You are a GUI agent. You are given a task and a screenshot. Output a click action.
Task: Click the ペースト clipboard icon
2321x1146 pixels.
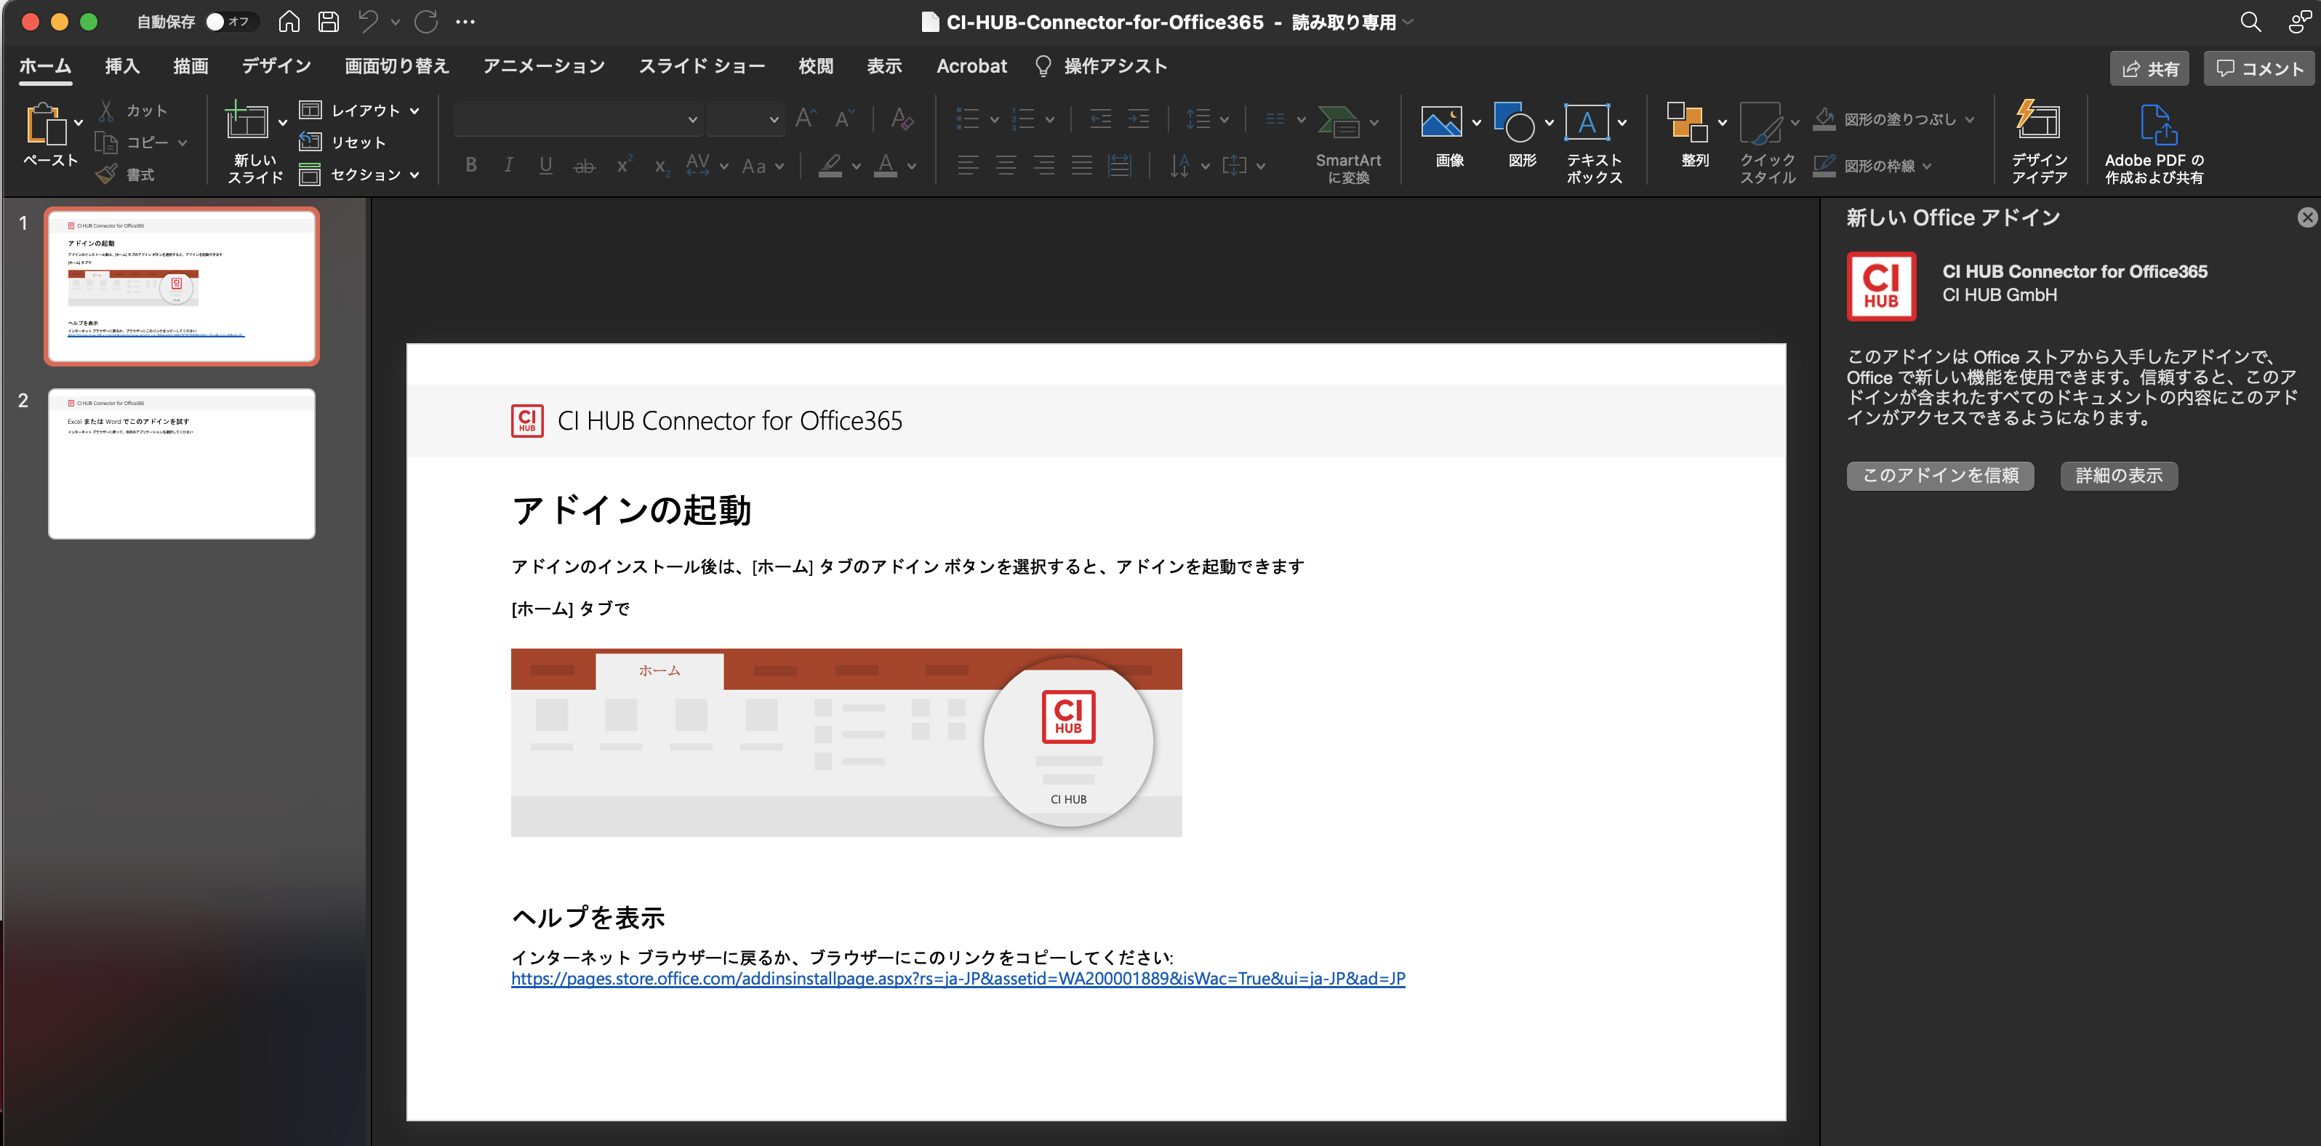[x=46, y=124]
